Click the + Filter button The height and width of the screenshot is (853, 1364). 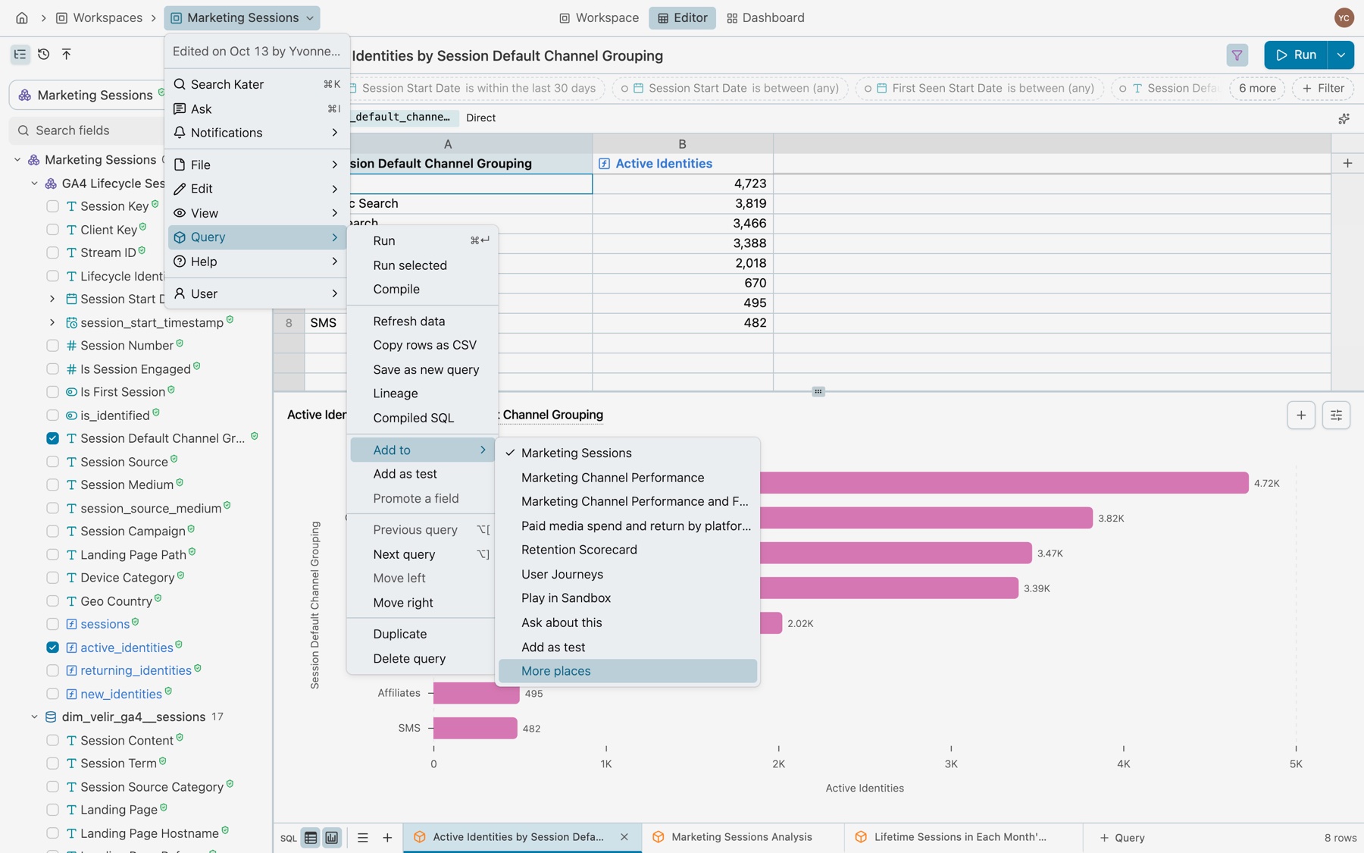pos(1323,88)
